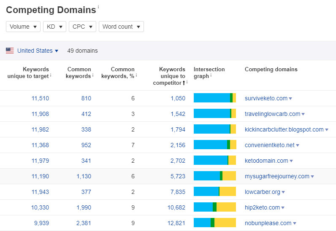Open 1,050 competitor unique keywords
The width and height of the screenshot is (336, 231).
click(x=178, y=98)
